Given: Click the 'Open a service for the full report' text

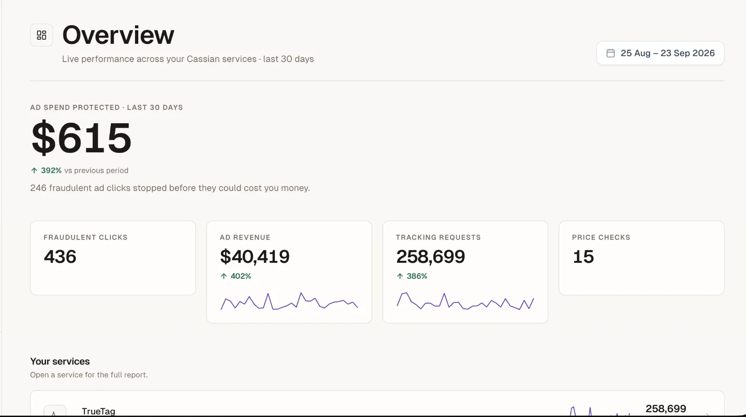Looking at the screenshot, I should coord(89,375).
